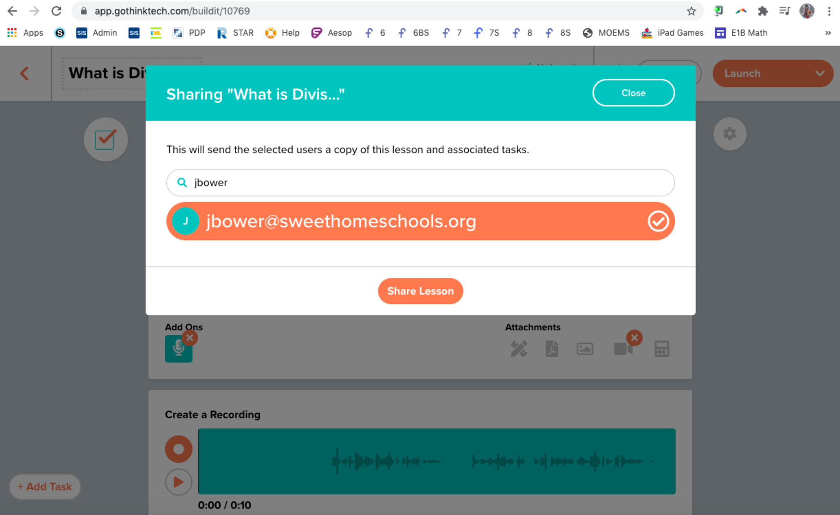Open the iPad Games bookmark

[x=673, y=33]
